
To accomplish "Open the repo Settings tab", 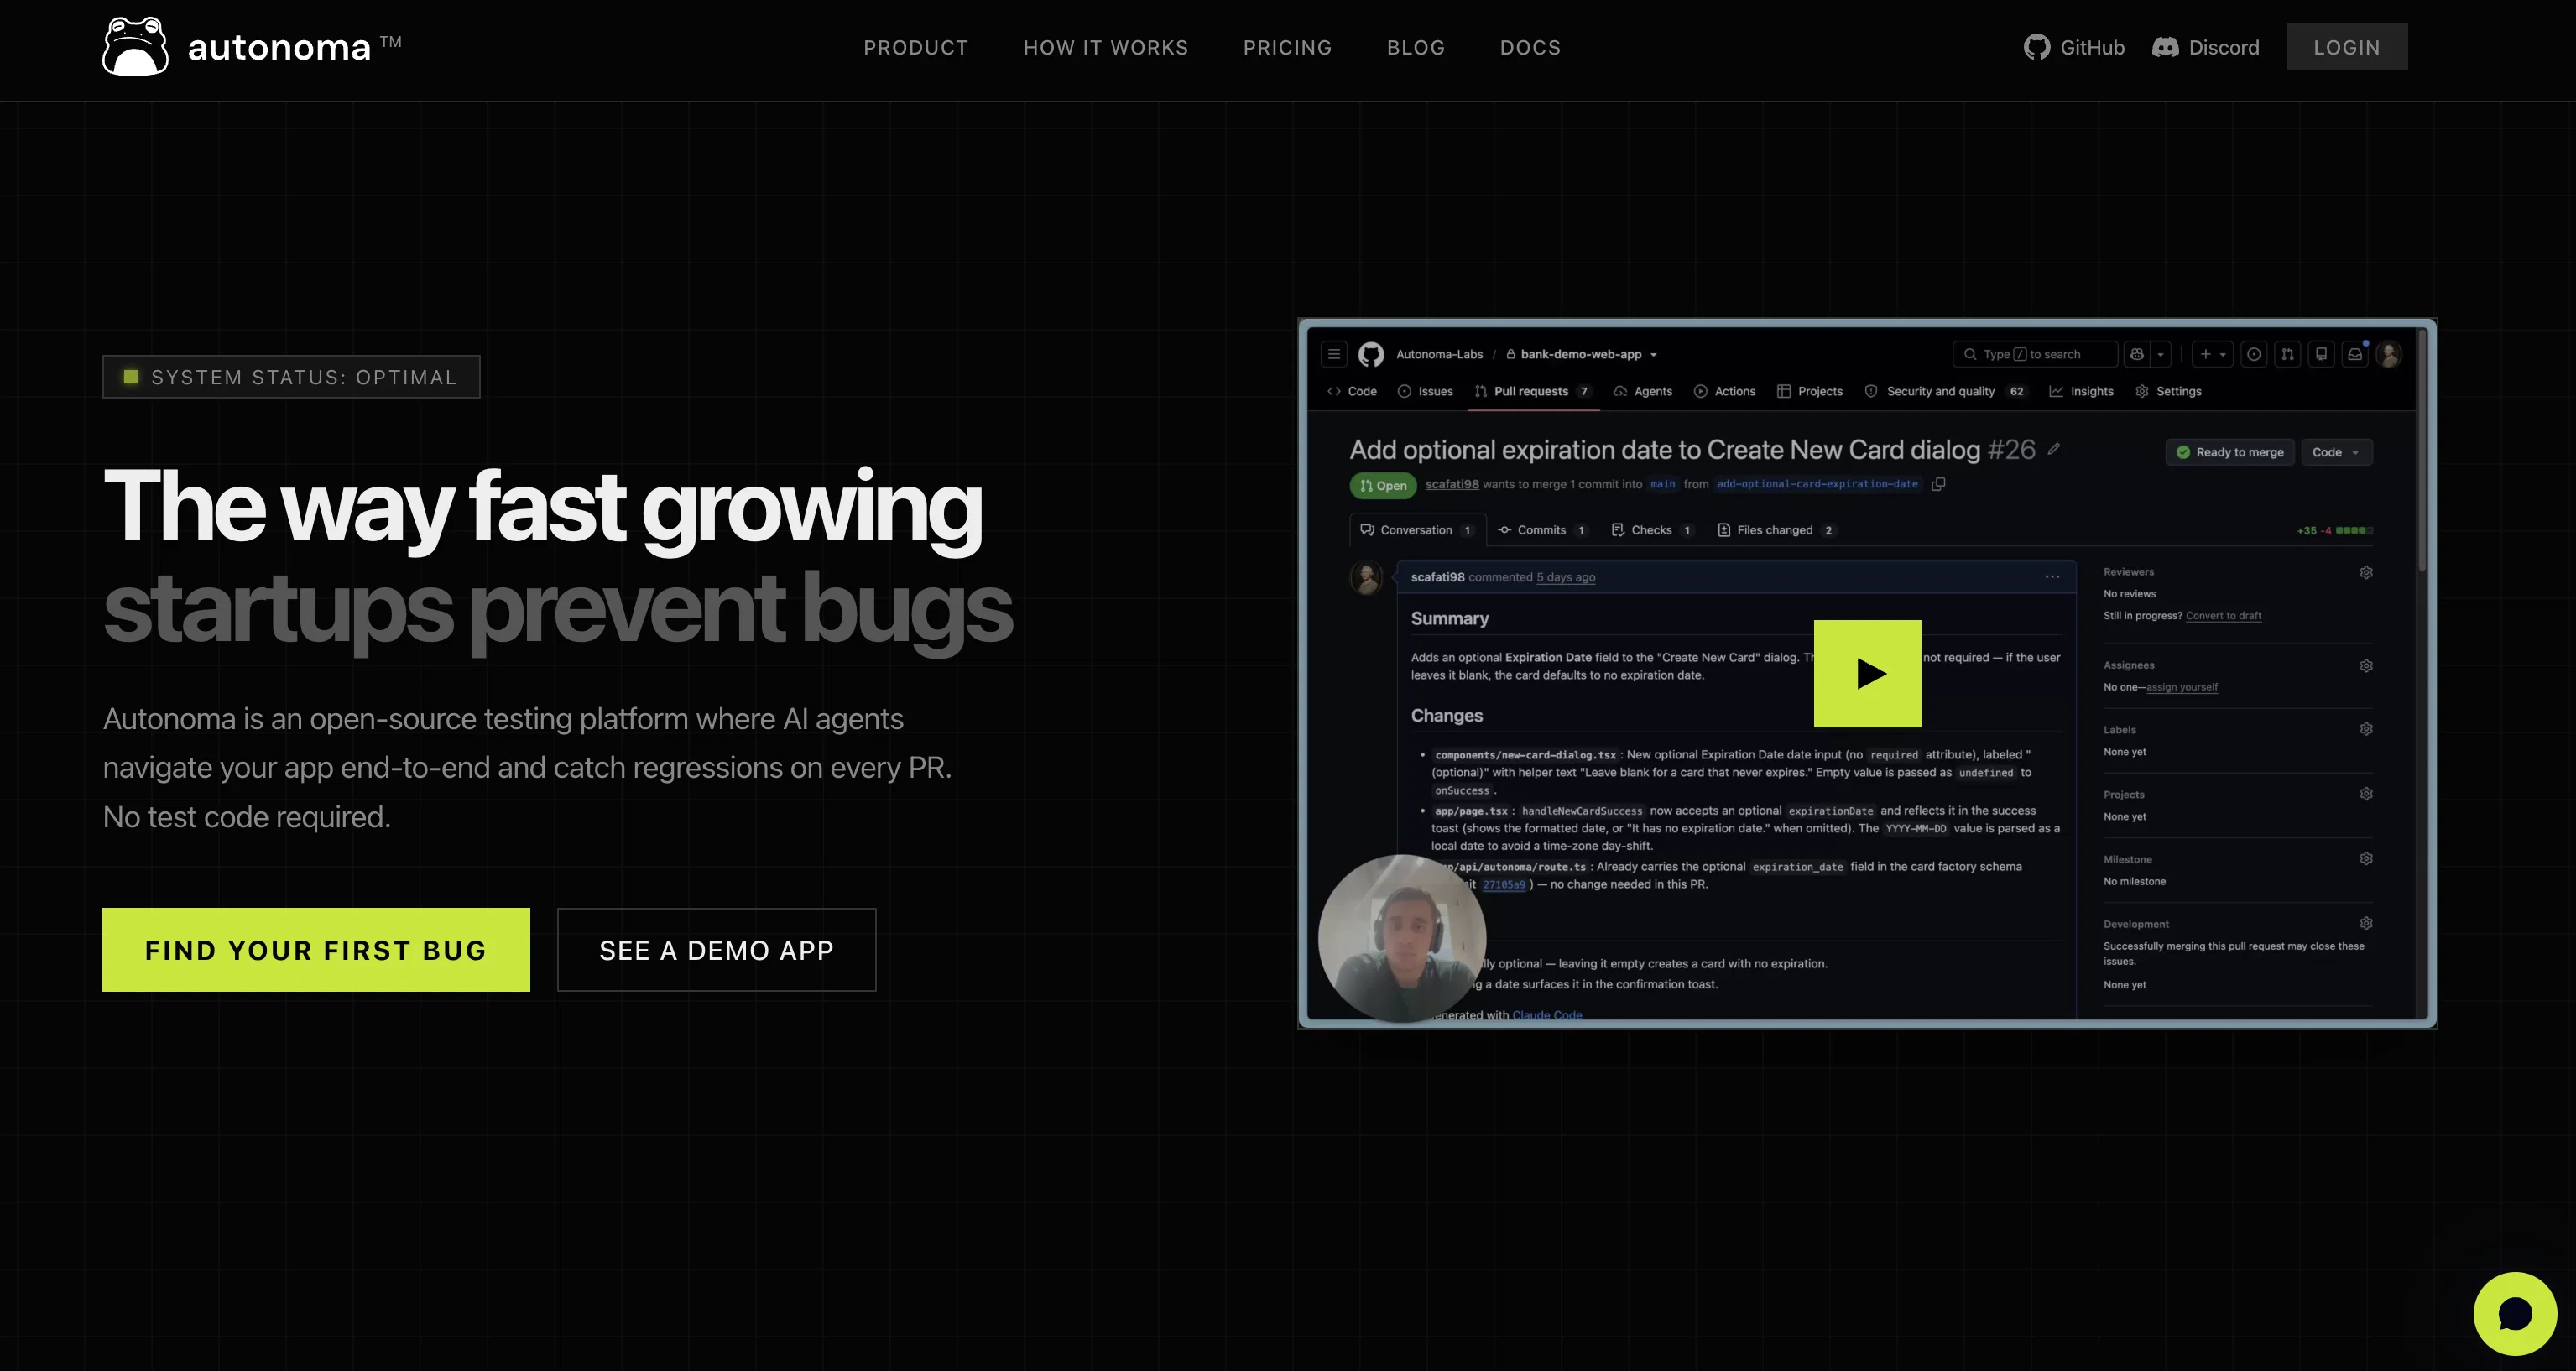I will (2168, 391).
